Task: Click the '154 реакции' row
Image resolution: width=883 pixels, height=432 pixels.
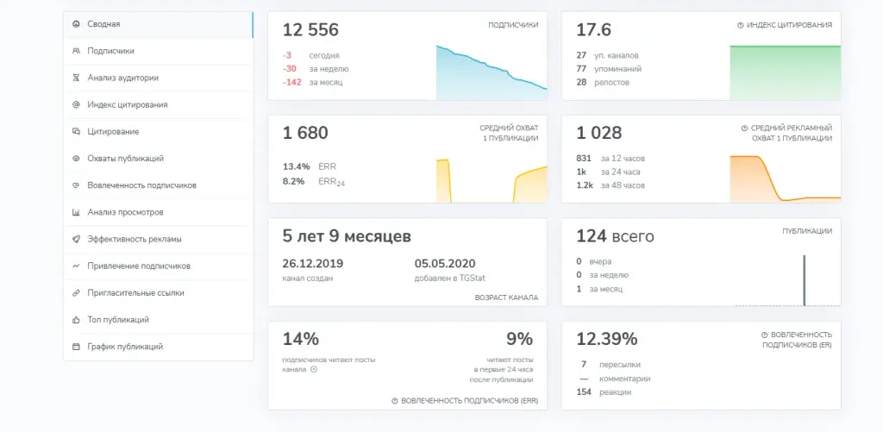Action: click(x=604, y=392)
